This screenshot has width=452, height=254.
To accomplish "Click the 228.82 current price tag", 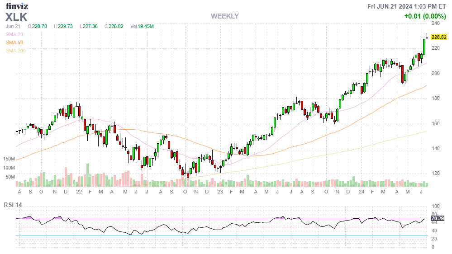I will click(x=439, y=38).
